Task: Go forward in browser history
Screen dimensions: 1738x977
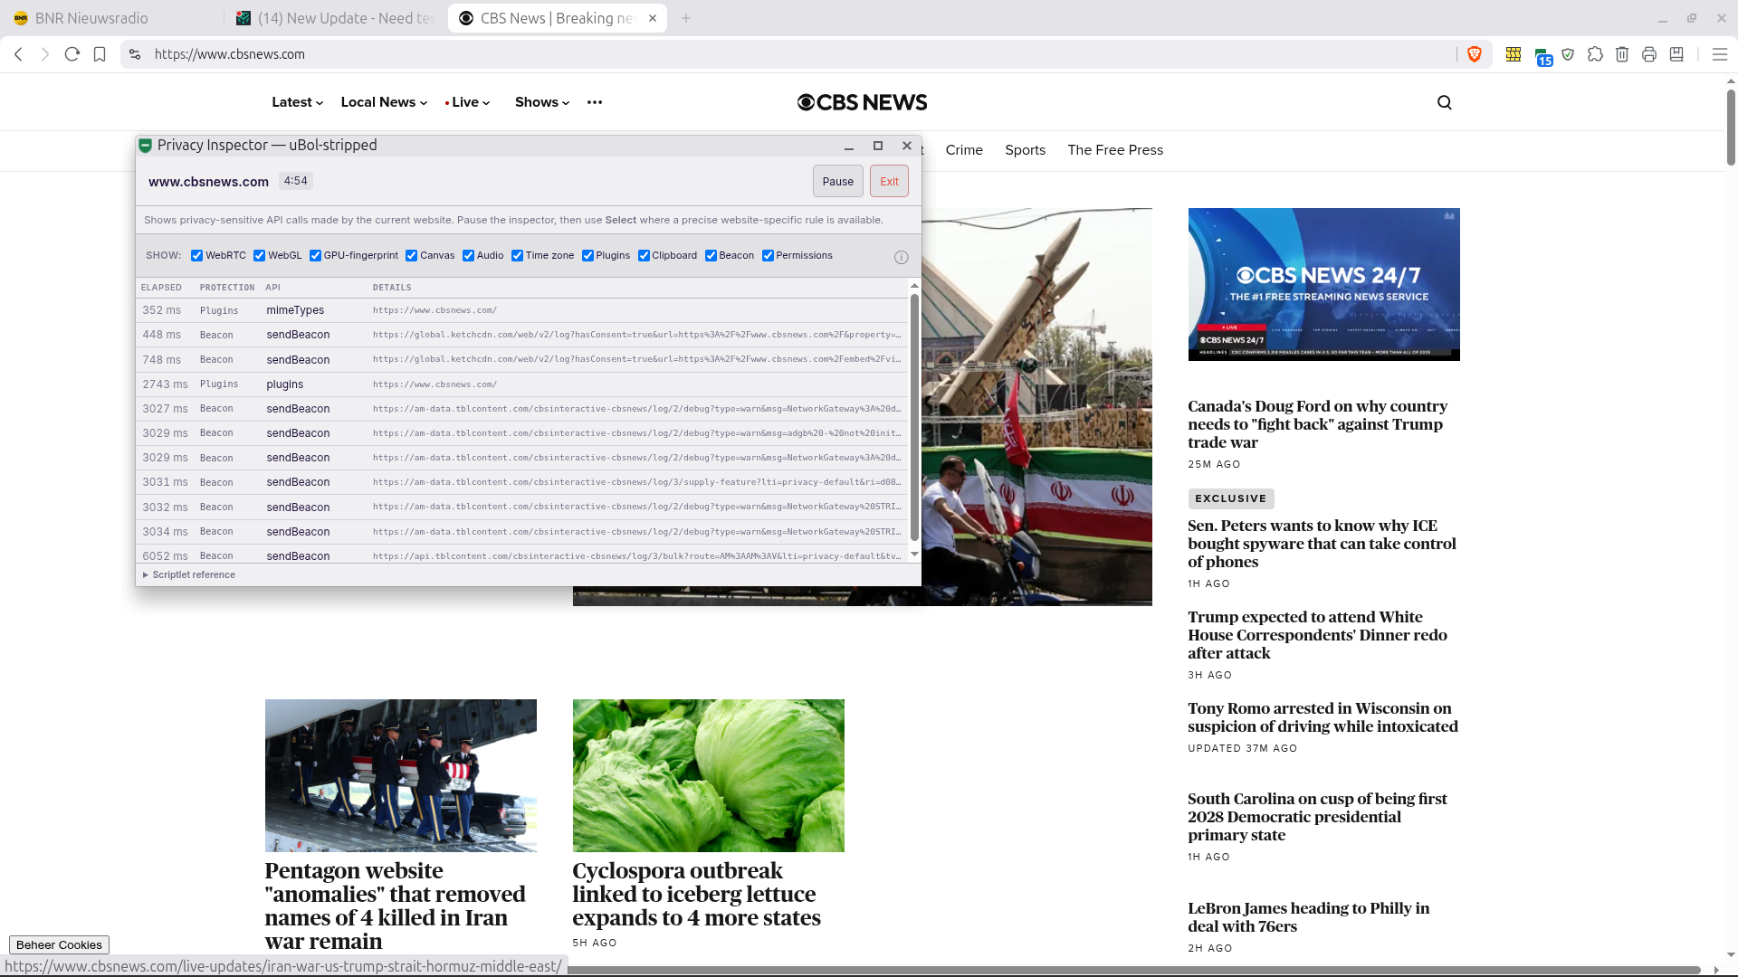Action: [x=45, y=54]
